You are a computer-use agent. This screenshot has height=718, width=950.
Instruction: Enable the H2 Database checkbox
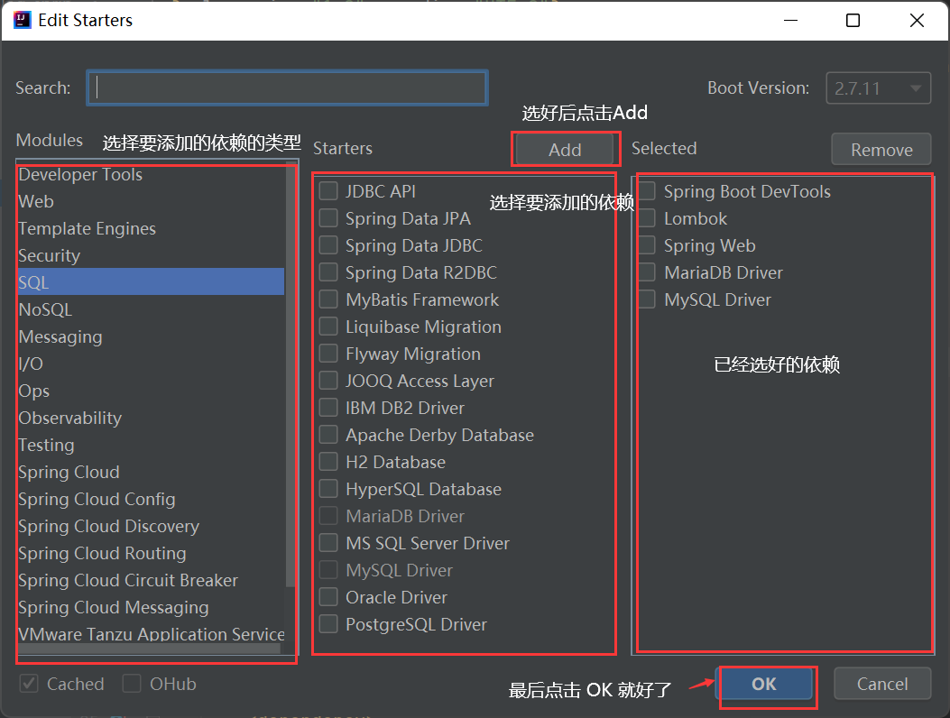[328, 462]
